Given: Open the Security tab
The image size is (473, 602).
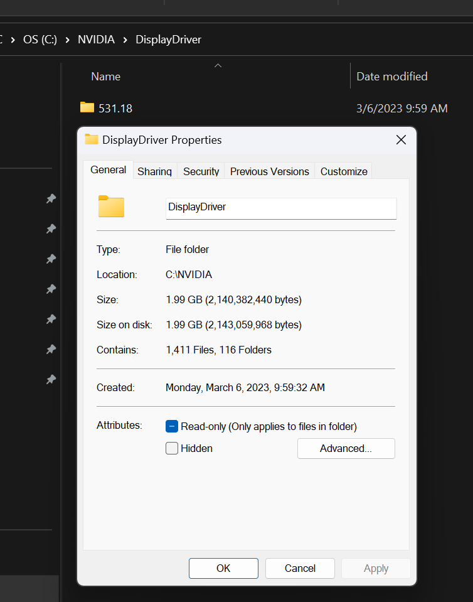Looking at the screenshot, I should (201, 171).
